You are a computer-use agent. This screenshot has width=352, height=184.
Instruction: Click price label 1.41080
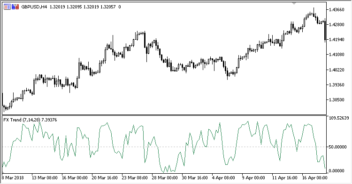coord(337,55)
